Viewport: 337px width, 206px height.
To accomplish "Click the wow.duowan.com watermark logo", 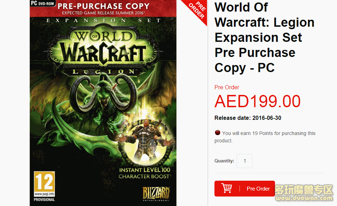I will (x=304, y=193).
